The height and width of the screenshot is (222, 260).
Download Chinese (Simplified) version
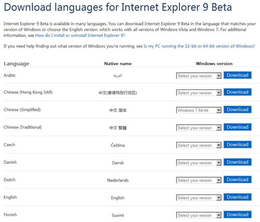click(x=238, y=110)
